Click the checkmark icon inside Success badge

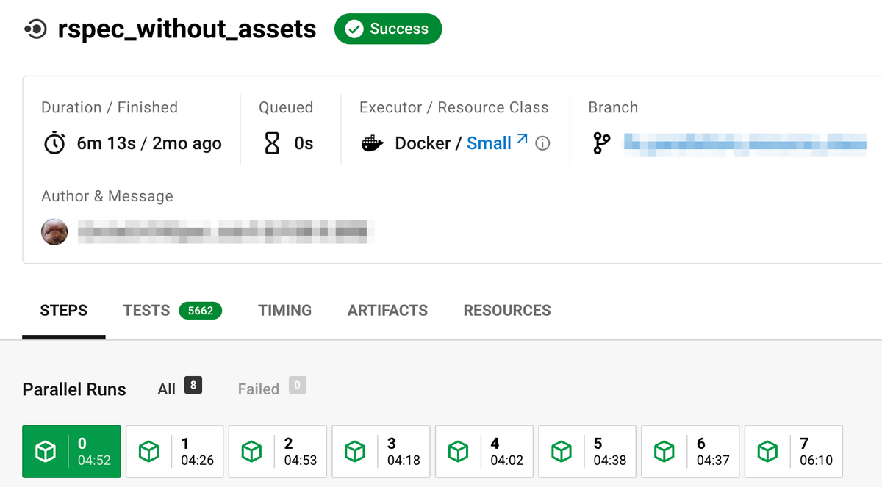point(355,29)
